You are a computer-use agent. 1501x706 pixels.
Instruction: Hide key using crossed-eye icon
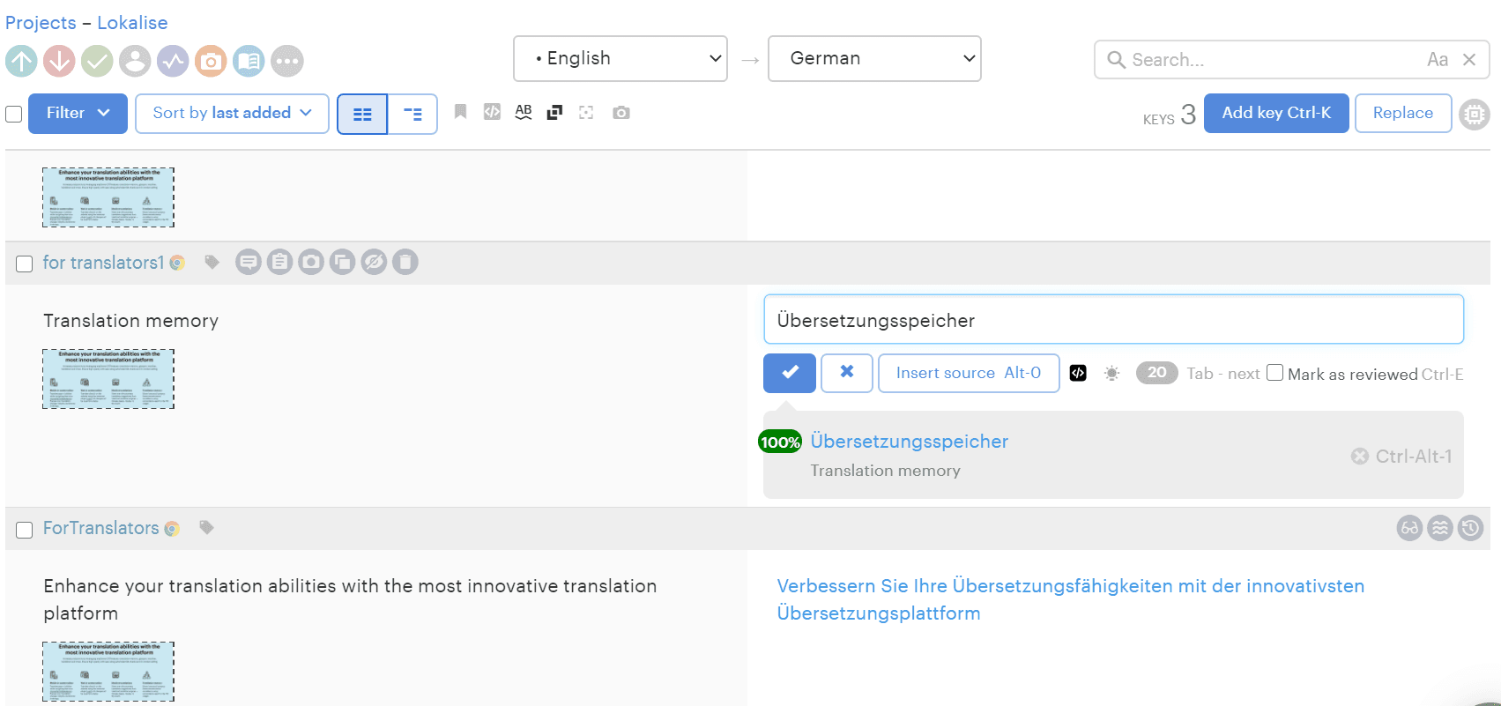coord(374,262)
